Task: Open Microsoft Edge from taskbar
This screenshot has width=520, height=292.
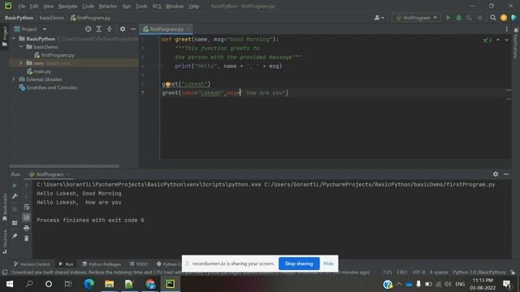Action: 89,284
